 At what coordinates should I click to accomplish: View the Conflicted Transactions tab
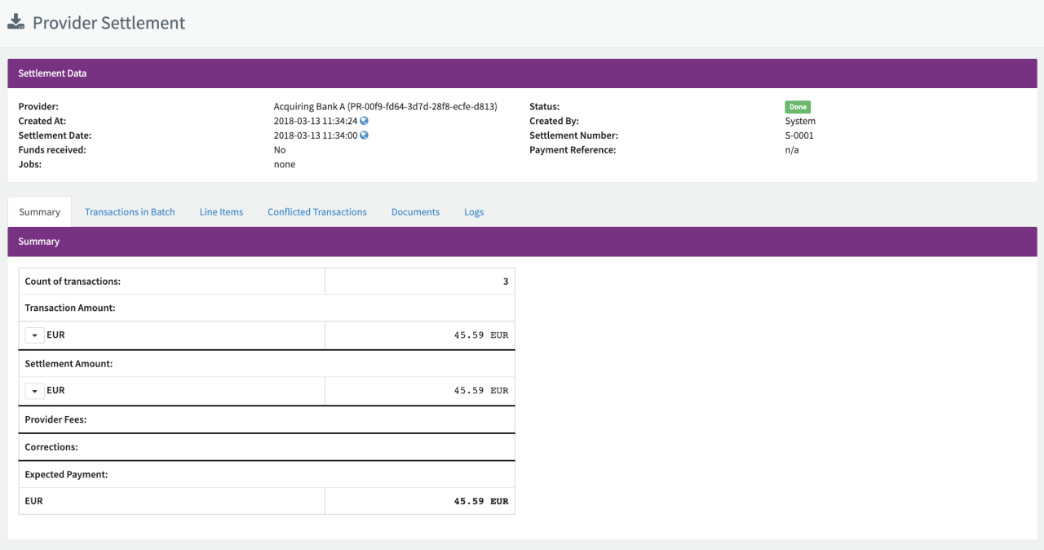tap(317, 212)
